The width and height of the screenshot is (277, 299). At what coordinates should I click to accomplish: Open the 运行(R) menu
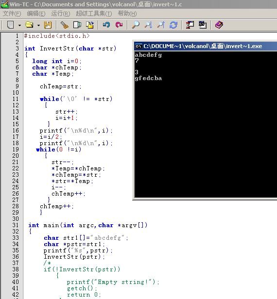(61, 14)
